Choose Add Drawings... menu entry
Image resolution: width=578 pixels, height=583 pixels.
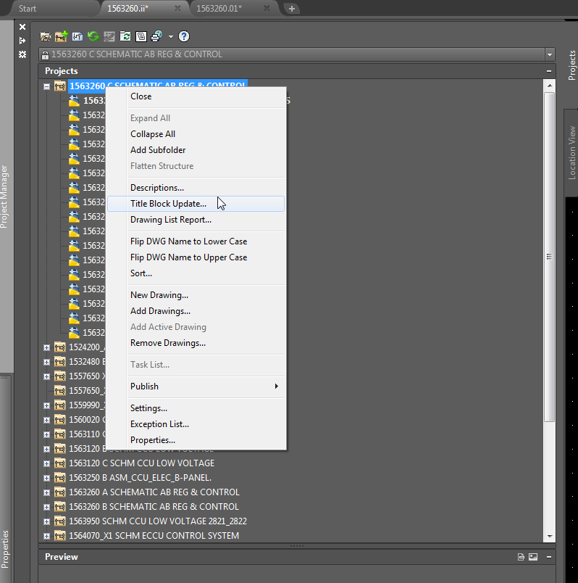click(x=196, y=311)
